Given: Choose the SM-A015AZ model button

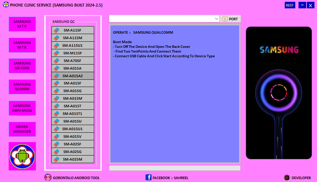Looking at the screenshot, I should (72, 76).
